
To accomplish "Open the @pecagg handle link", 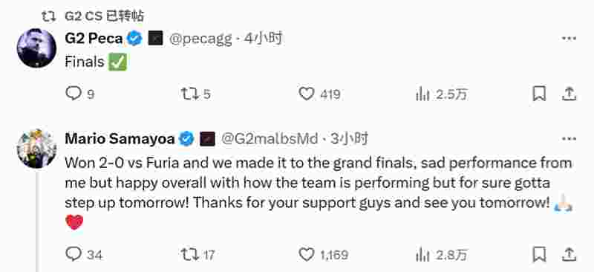I will click(200, 39).
